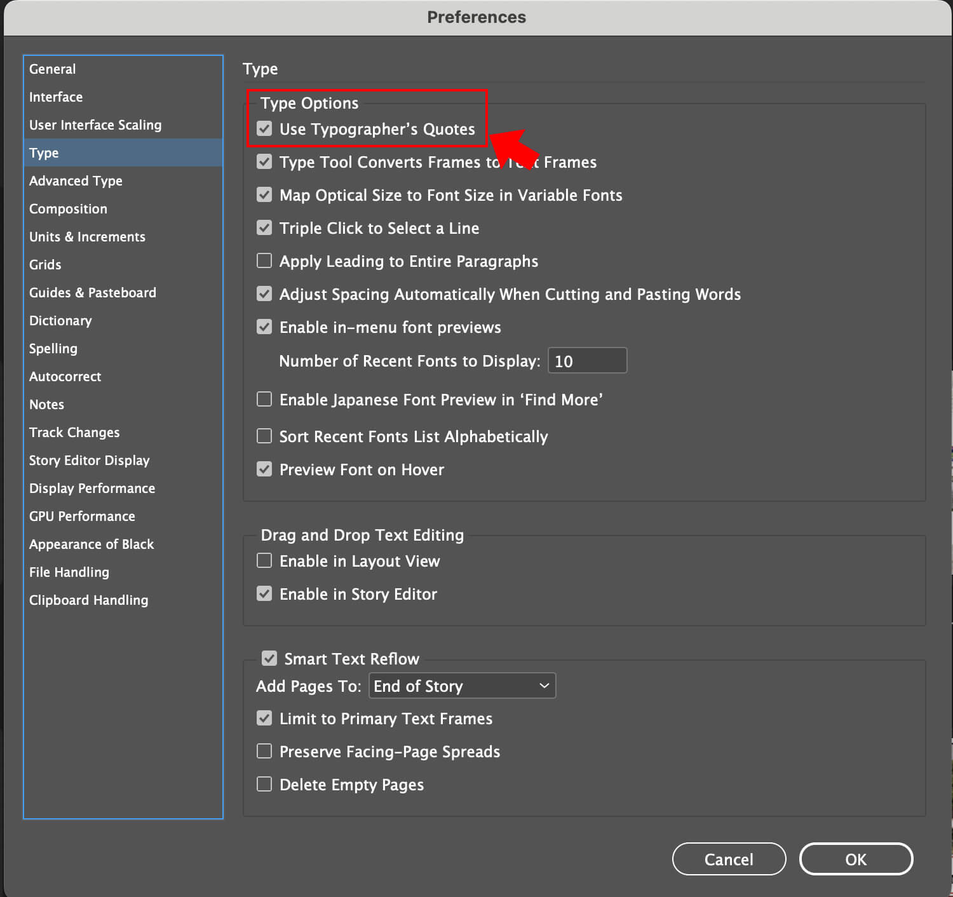Select the GPU Performance category

tap(82, 516)
